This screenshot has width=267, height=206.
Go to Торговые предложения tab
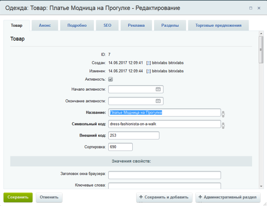click(x=218, y=26)
